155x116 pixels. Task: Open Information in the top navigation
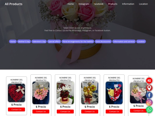click(128, 4)
